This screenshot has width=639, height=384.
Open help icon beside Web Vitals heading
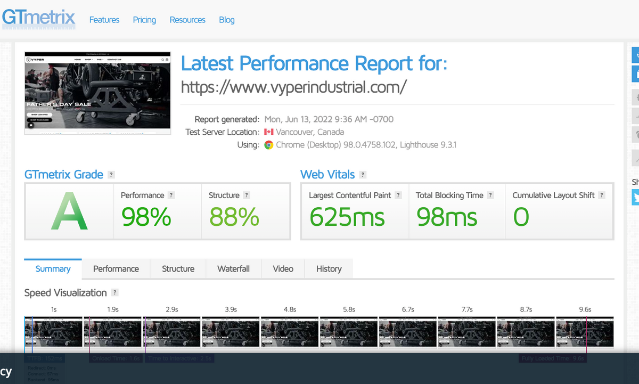(363, 175)
